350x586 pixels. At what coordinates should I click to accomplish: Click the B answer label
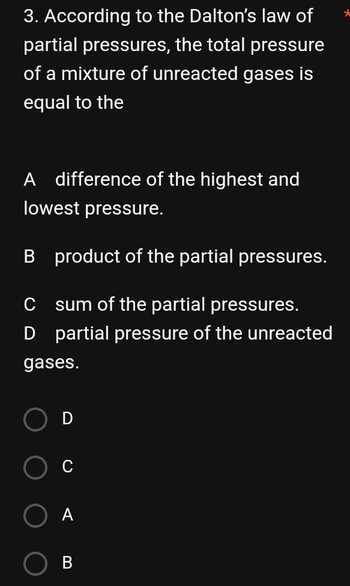(x=67, y=563)
